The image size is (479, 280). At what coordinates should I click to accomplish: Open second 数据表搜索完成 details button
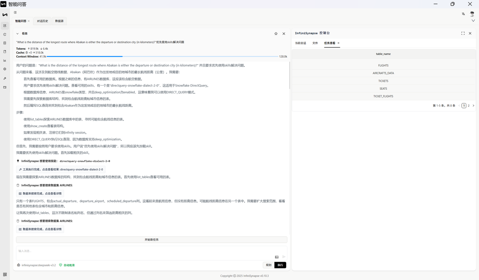40,229
